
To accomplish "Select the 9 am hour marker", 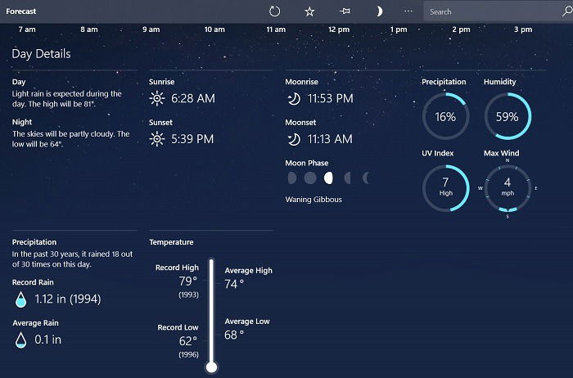I will tap(151, 29).
